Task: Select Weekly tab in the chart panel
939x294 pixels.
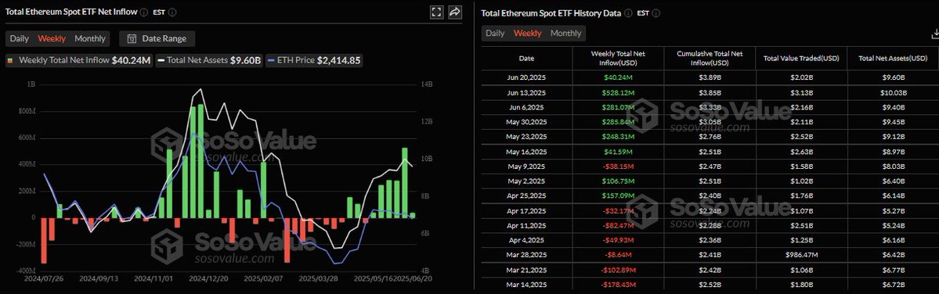Action: coord(52,38)
